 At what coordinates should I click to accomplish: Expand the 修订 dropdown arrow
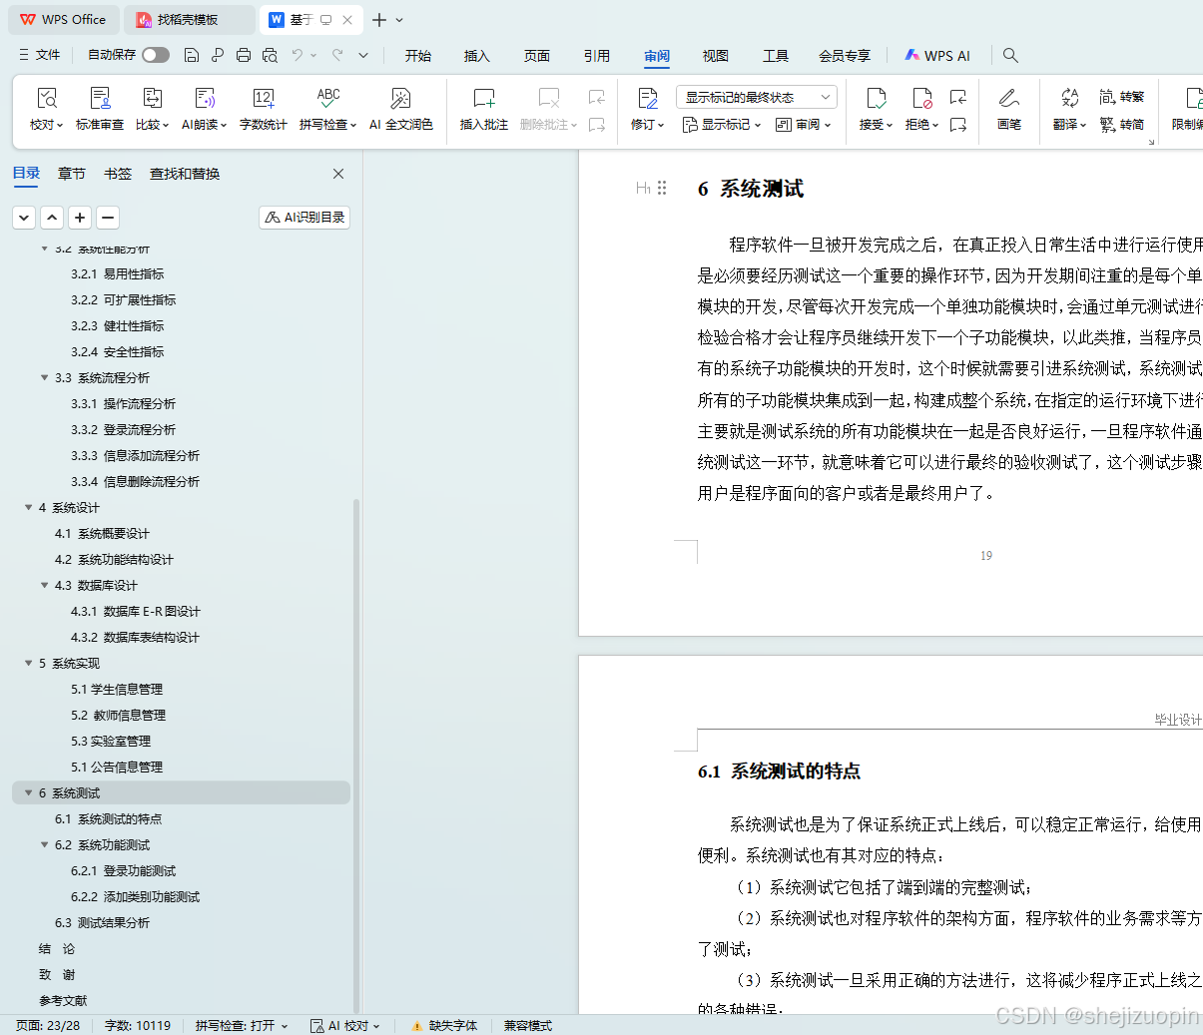coord(661,126)
